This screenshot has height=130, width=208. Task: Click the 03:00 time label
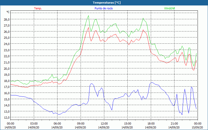pos(34,124)
